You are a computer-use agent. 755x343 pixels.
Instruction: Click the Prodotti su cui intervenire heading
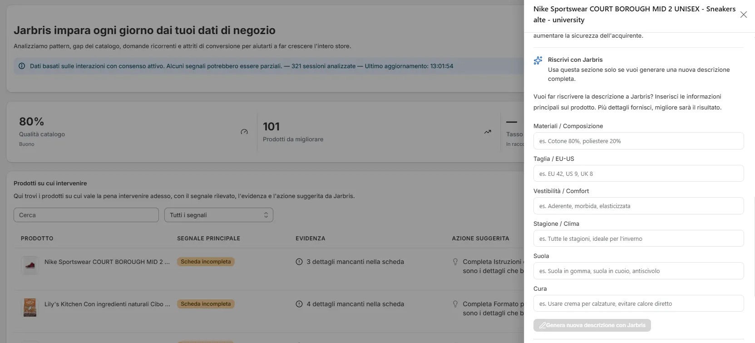(50, 184)
